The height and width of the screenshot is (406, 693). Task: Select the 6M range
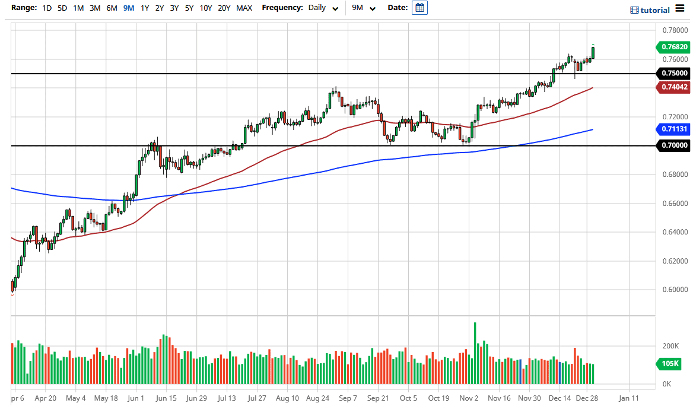pyautogui.click(x=111, y=8)
